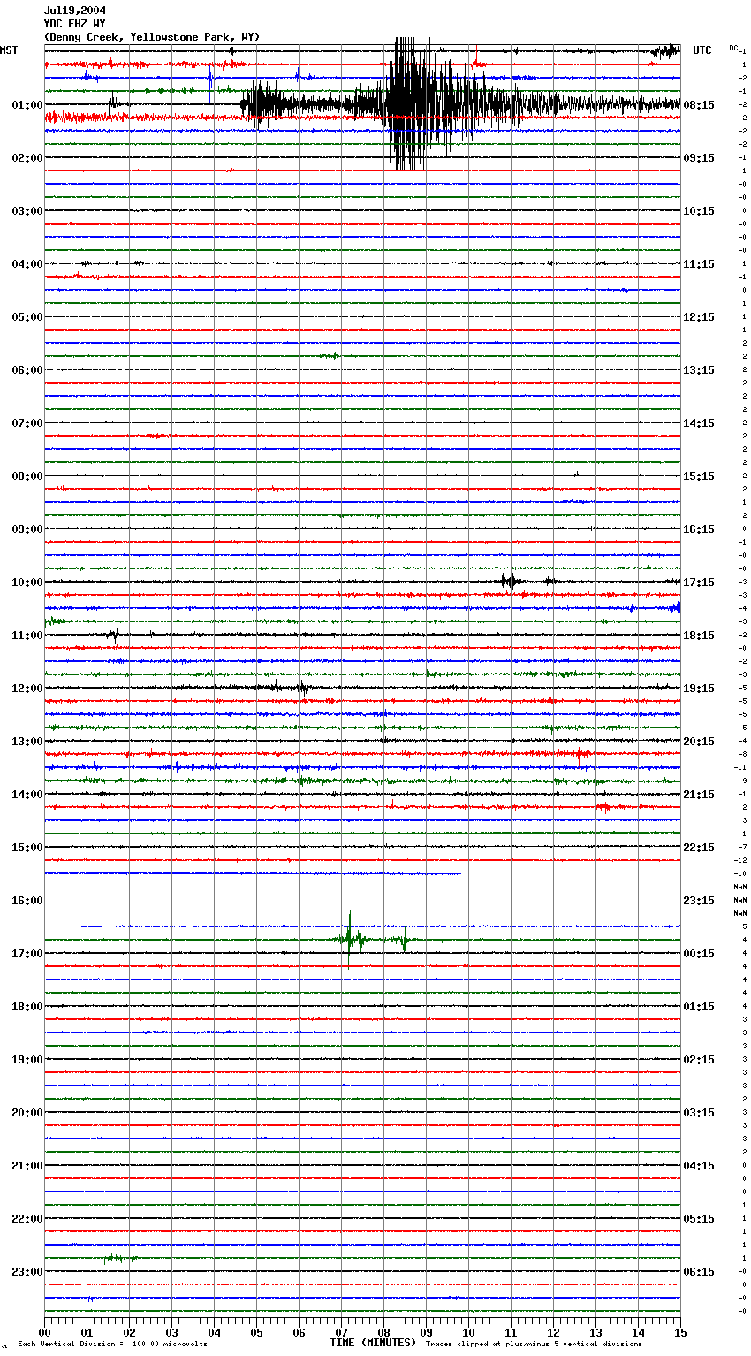
Task: Click minute 00 on the time axis
Action: point(44,1332)
